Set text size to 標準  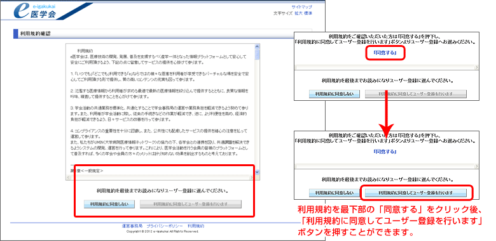tap(308, 13)
